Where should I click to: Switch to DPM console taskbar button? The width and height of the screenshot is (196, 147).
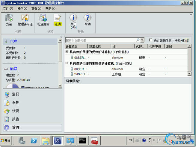tap(58, 140)
